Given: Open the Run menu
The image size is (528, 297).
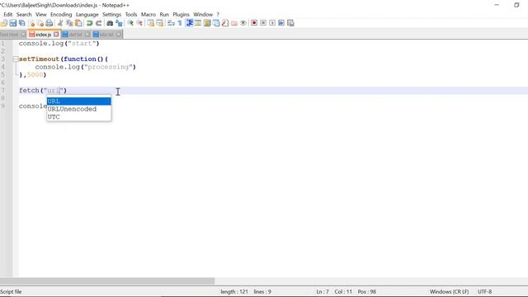Looking at the screenshot, I should (164, 15).
